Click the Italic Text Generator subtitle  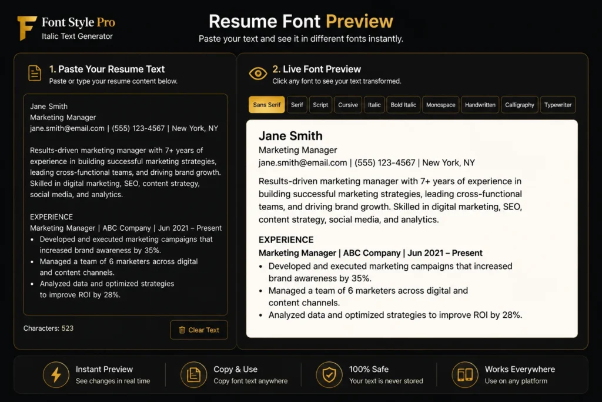pyautogui.click(x=77, y=36)
